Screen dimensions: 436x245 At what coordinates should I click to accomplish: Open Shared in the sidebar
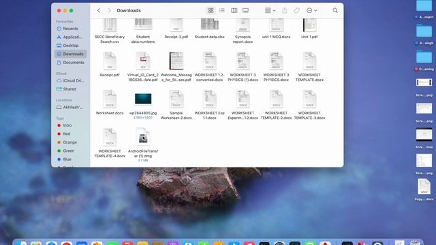coord(71,89)
